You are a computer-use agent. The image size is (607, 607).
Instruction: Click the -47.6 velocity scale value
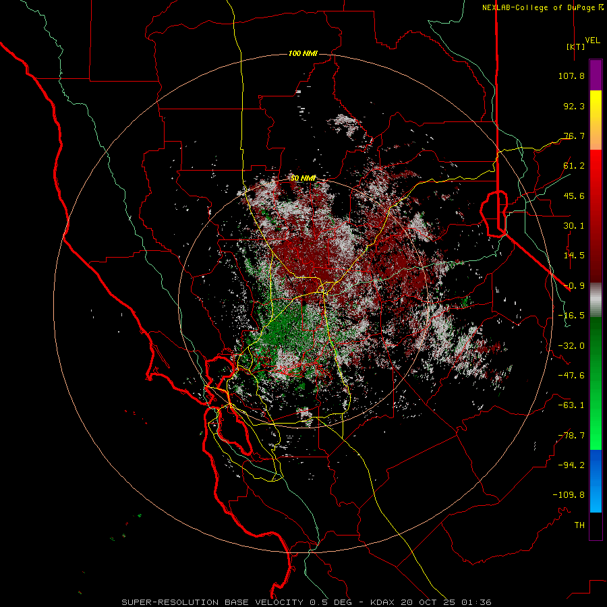571,376
